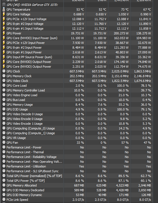Click the round icon for GPU Core Load
The image size is (158, 203).
point(4,85)
